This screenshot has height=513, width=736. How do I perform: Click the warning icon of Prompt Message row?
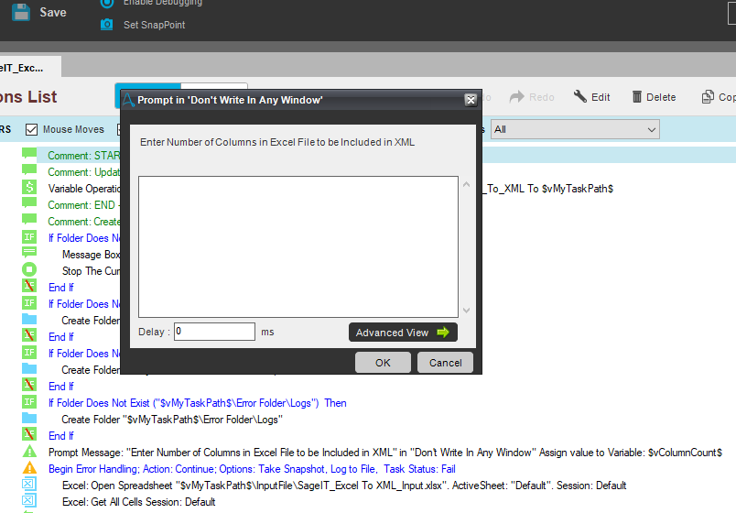29,451
